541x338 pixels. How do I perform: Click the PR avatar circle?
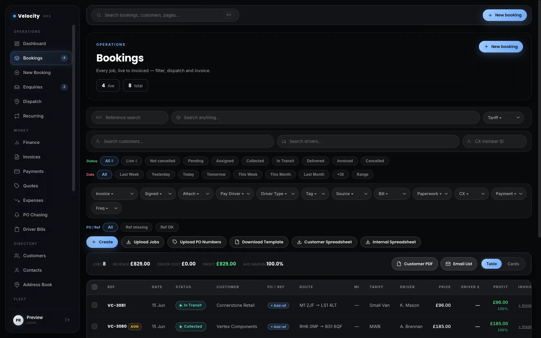click(x=18, y=320)
